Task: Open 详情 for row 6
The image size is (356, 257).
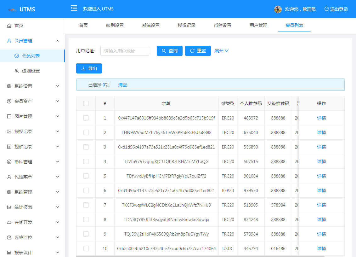Action: pyautogui.click(x=321, y=190)
